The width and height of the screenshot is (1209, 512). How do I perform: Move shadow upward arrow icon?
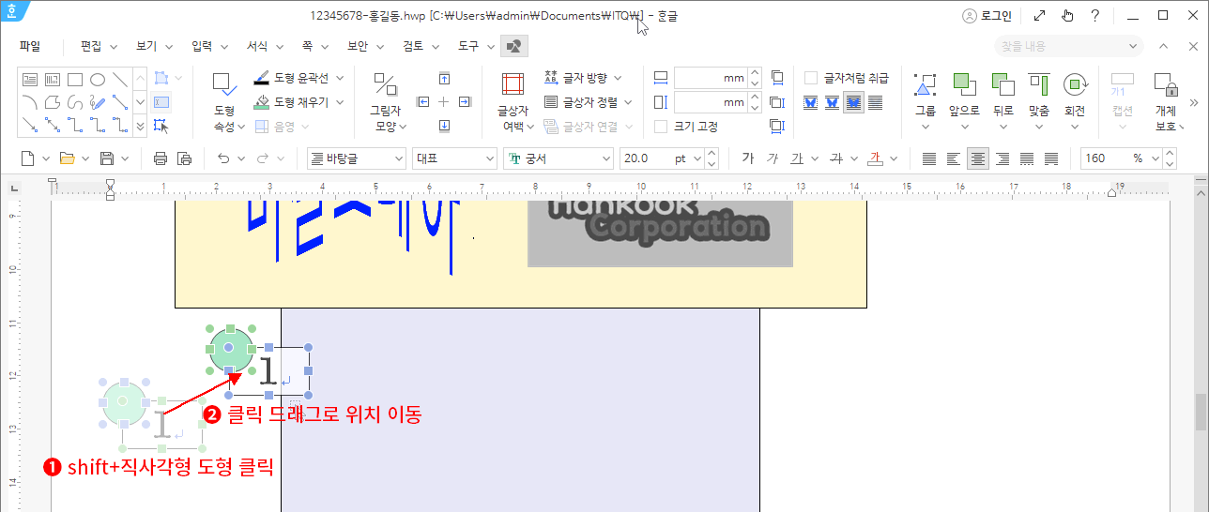pyautogui.click(x=444, y=78)
